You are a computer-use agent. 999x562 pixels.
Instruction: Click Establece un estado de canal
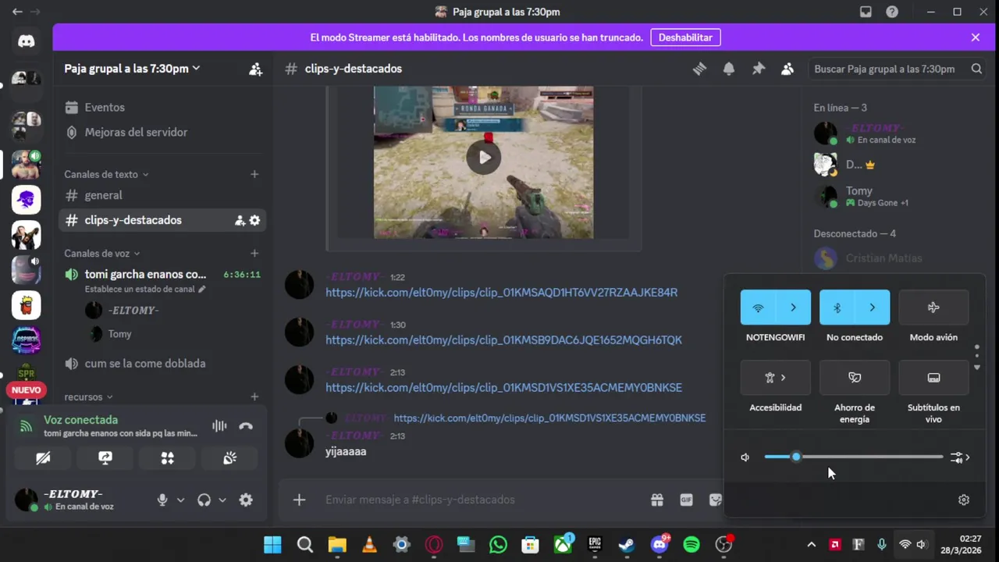[x=145, y=289]
